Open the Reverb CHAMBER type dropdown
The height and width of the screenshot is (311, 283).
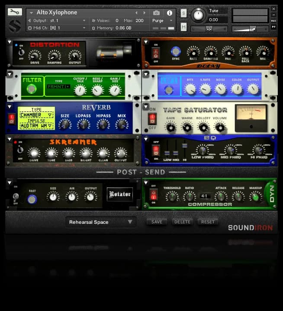36,115
